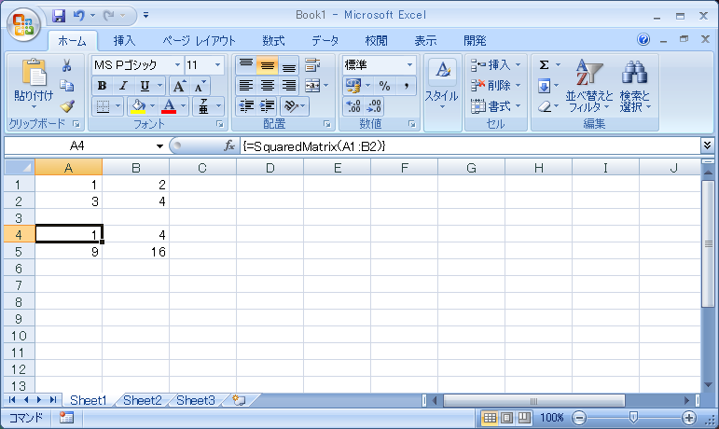Undo the last action
The height and width of the screenshot is (429, 719).
[x=79, y=16]
